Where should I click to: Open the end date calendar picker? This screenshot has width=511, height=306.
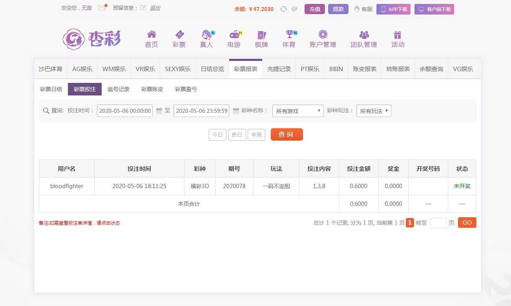[236, 111]
